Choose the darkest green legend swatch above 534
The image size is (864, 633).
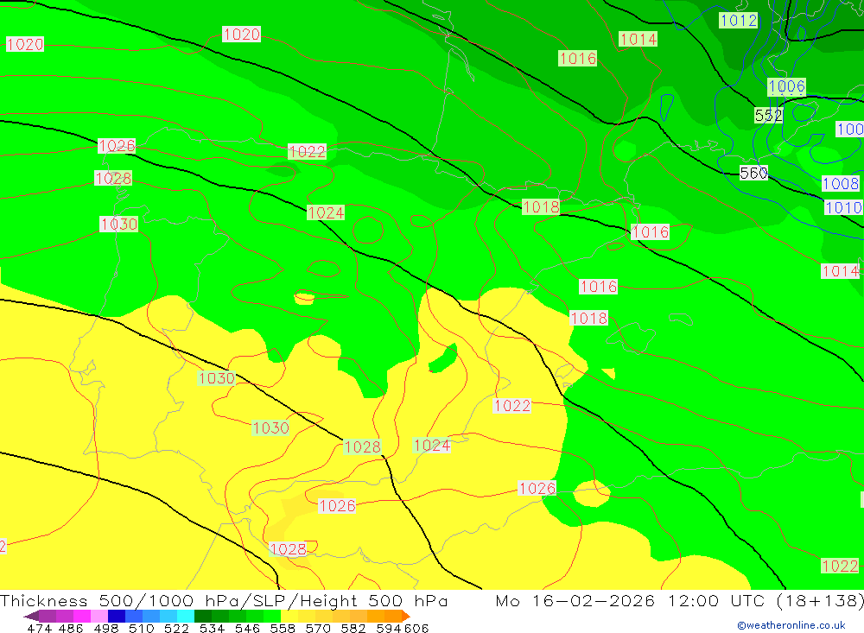pyautogui.click(x=203, y=616)
